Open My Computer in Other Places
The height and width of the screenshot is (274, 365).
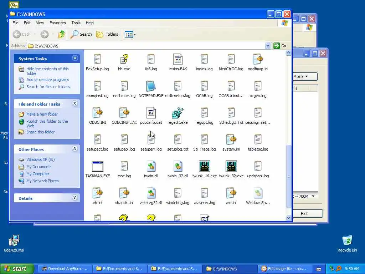[x=38, y=174]
